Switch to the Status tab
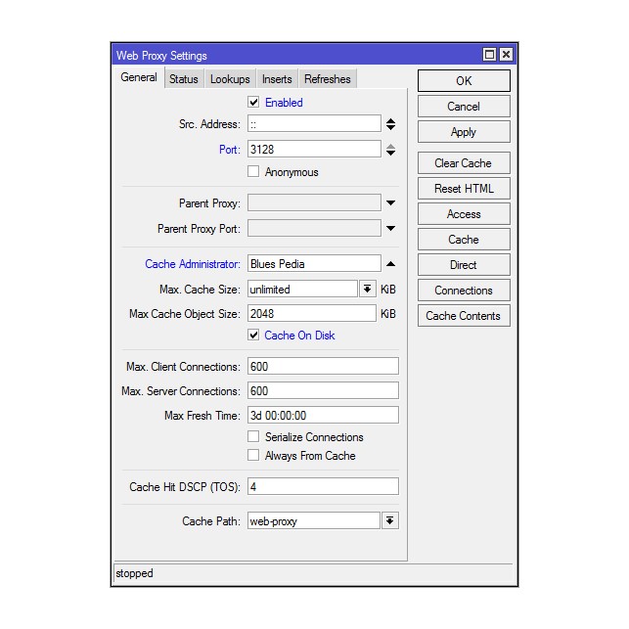Image resolution: width=629 pixels, height=629 pixels. click(183, 79)
